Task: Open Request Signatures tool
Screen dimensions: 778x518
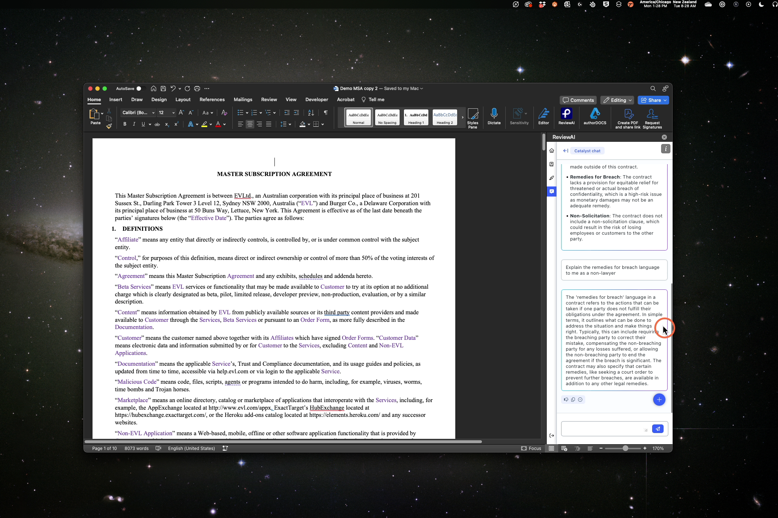Action: point(652,118)
